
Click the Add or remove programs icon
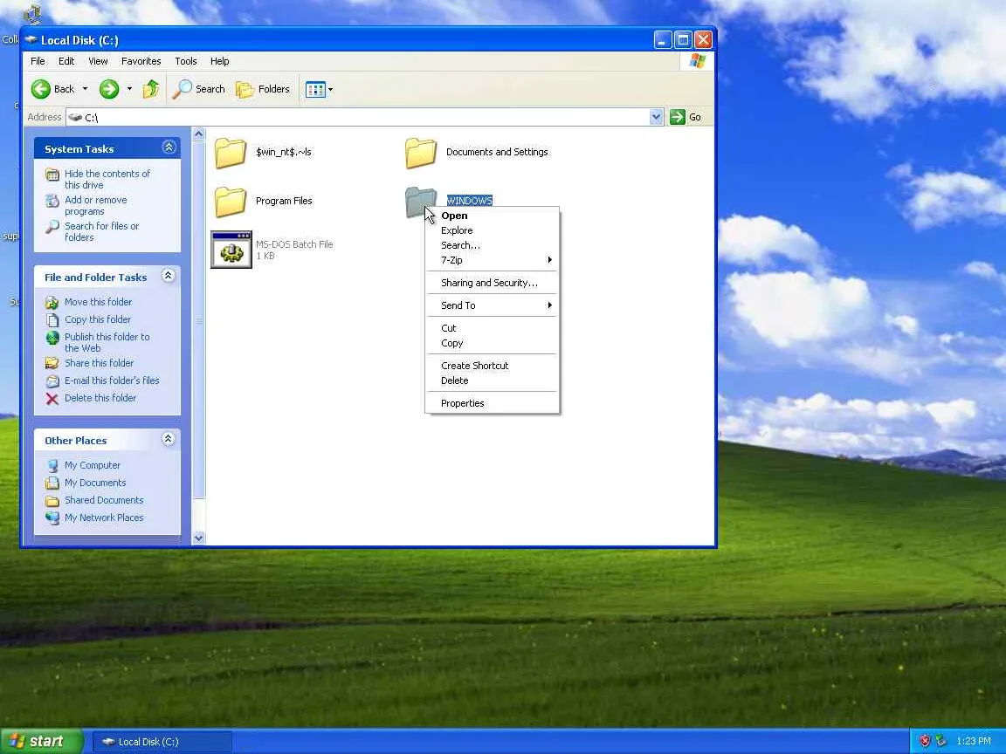[52, 201]
